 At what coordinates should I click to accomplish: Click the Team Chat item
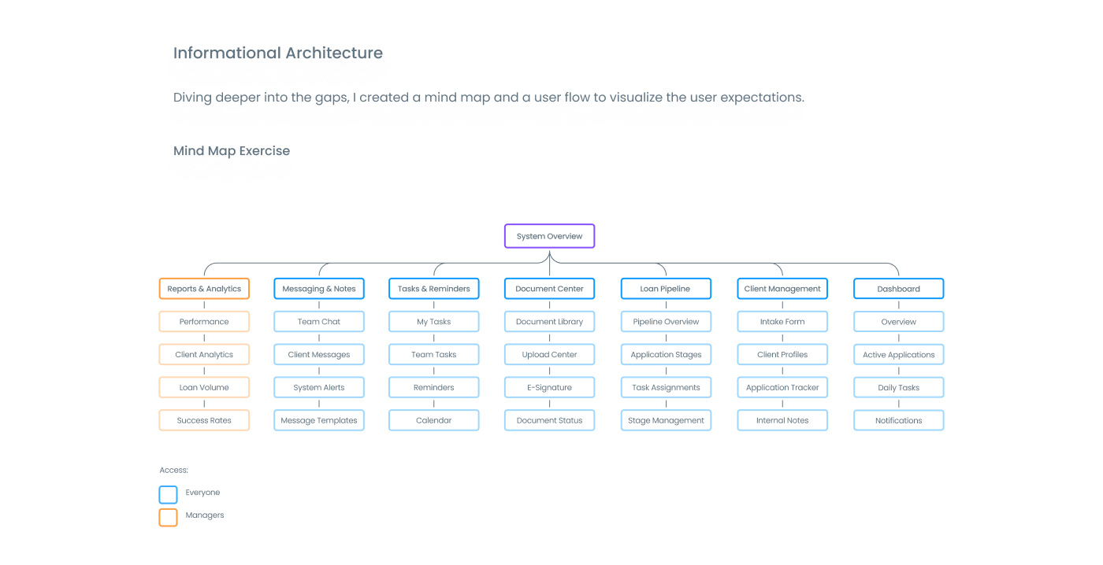[319, 322]
